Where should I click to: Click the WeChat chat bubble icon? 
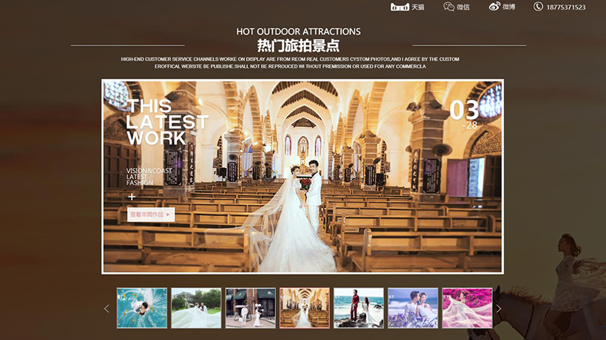(x=449, y=7)
